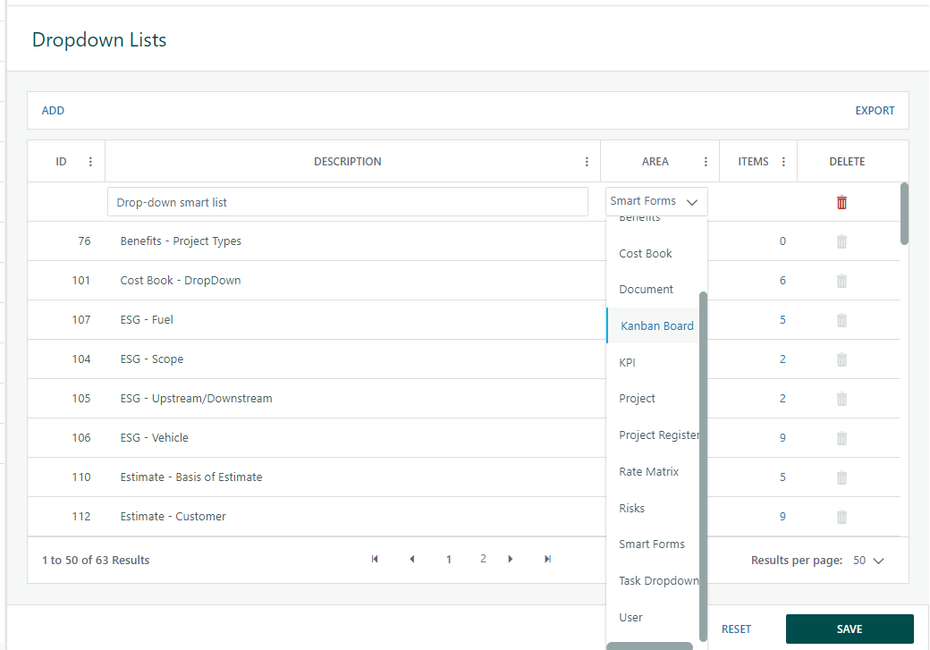
Task: Delete the Cost Book - DropDown row
Action: pos(841,281)
